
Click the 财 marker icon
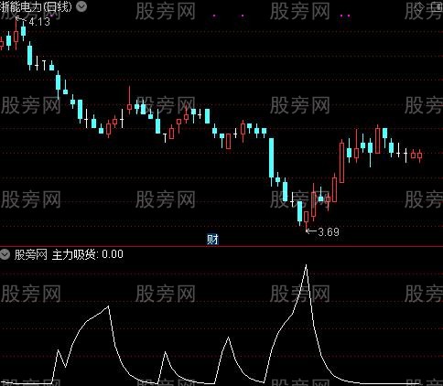(x=212, y=240)
